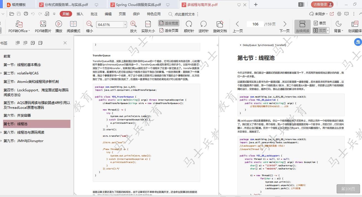Collapse all bookmarks icon in 书签 panel
The image size is (362, 197).
[x=25, y=43]
